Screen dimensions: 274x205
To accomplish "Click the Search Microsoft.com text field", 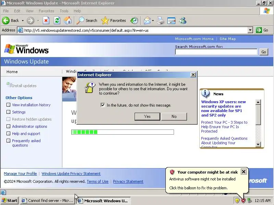I will coord(216,52).
